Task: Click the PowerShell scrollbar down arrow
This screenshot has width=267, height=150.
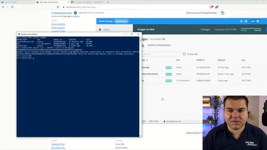Action: [141, 136]
